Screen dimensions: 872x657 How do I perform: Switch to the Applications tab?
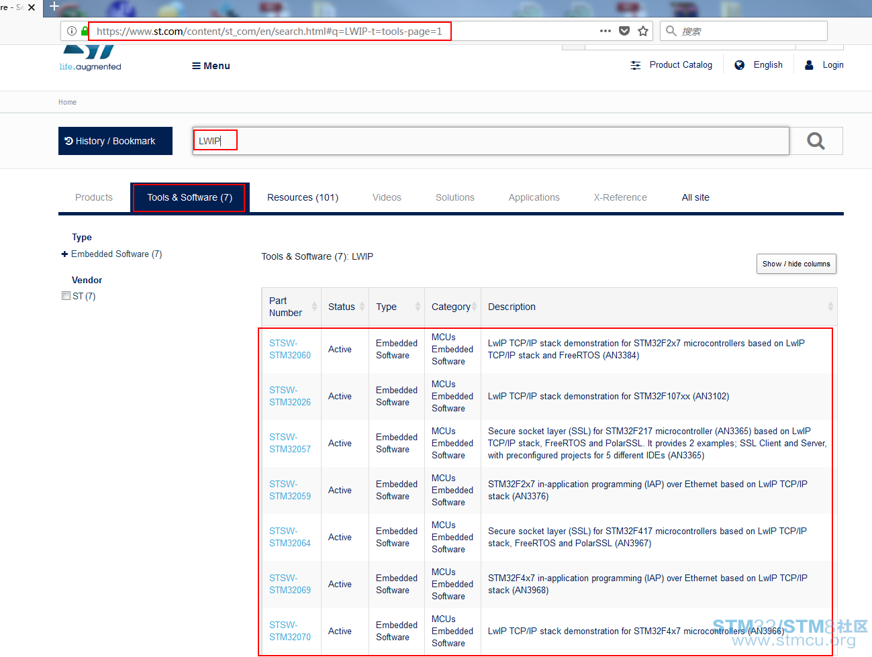[534, 197]
